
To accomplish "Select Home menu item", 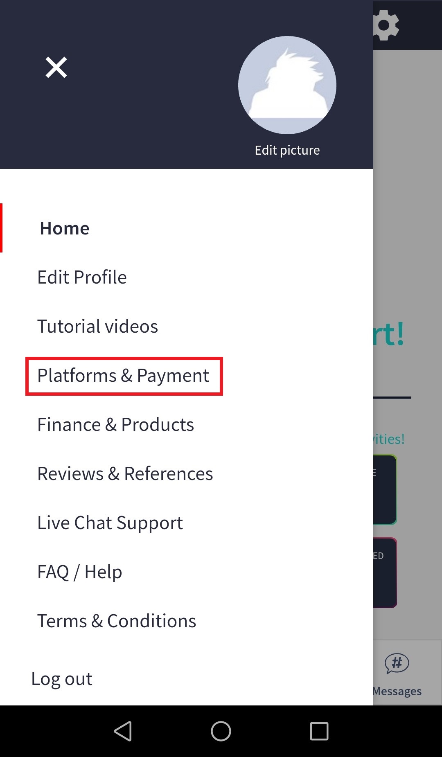I will click(65, 228).
